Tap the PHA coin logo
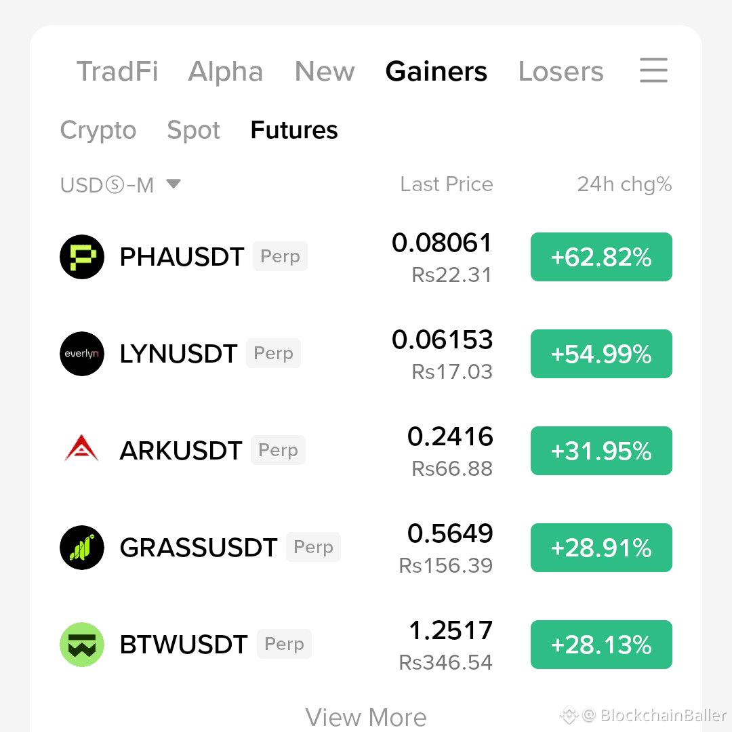Screen dimensions: 732x732 pyautogui.click(x=82, y=257)
